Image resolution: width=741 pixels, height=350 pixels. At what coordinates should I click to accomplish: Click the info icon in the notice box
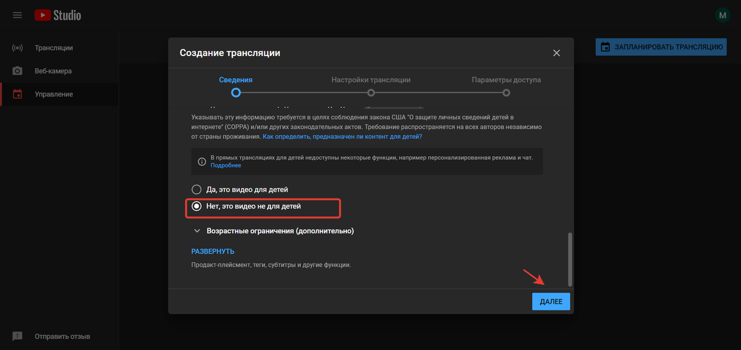(x=201, y=162)
